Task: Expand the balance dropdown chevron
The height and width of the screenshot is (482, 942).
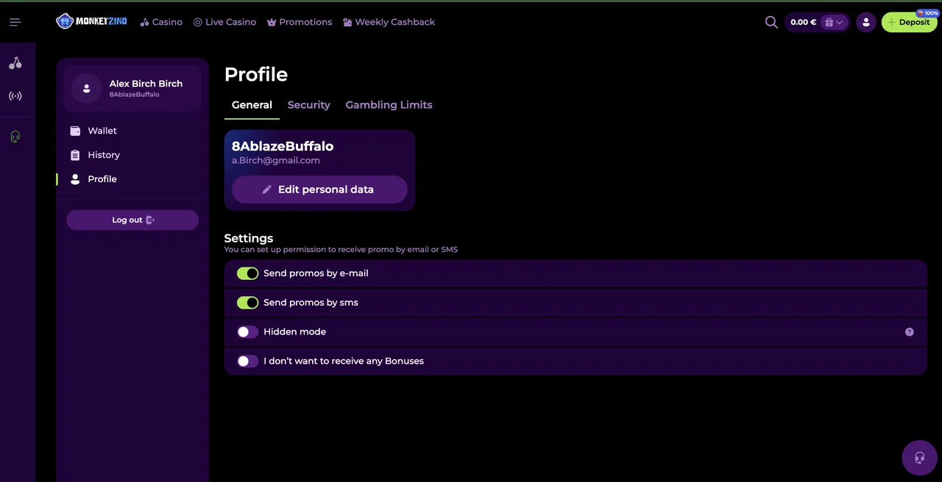Action: (840, 22)
